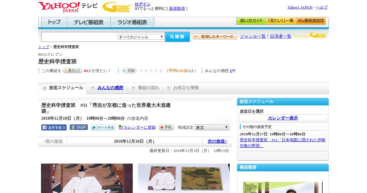The width and height of the screenshot is (367, 193).
Task: Click the カレンダー表示 link
Action: click(x=283, y=118)
